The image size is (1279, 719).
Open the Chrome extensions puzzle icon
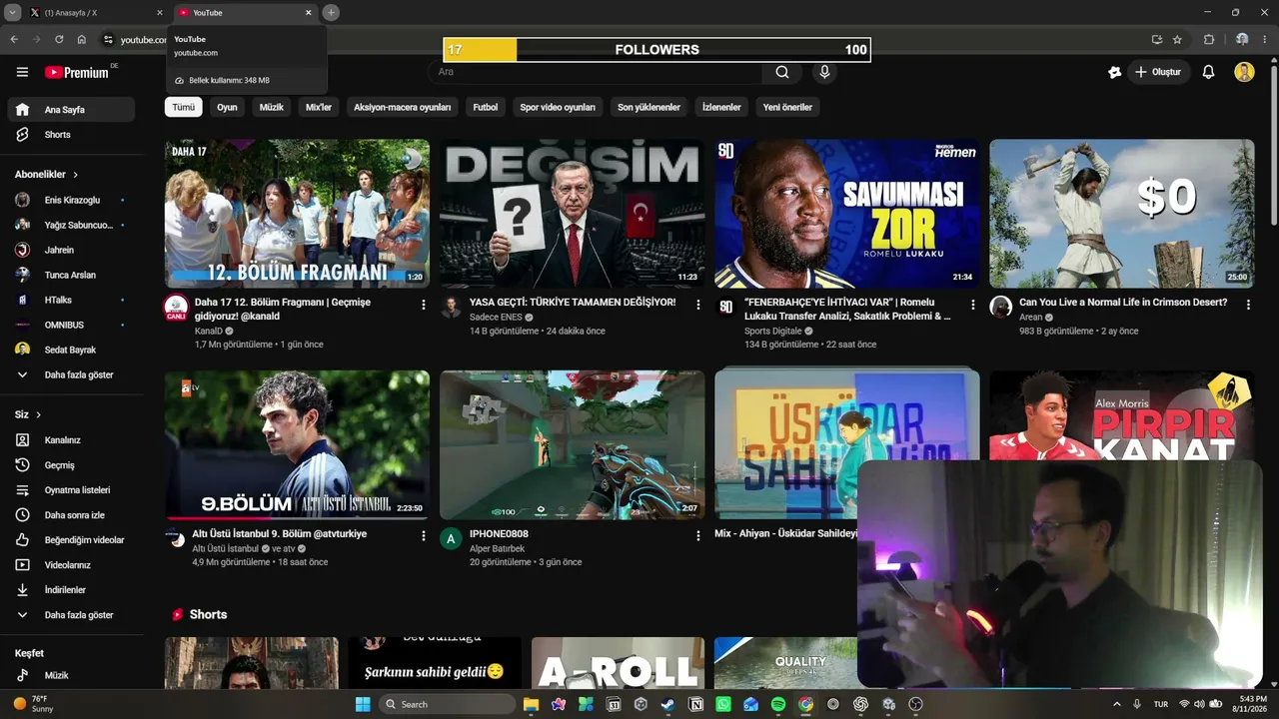coord(1209,39)
